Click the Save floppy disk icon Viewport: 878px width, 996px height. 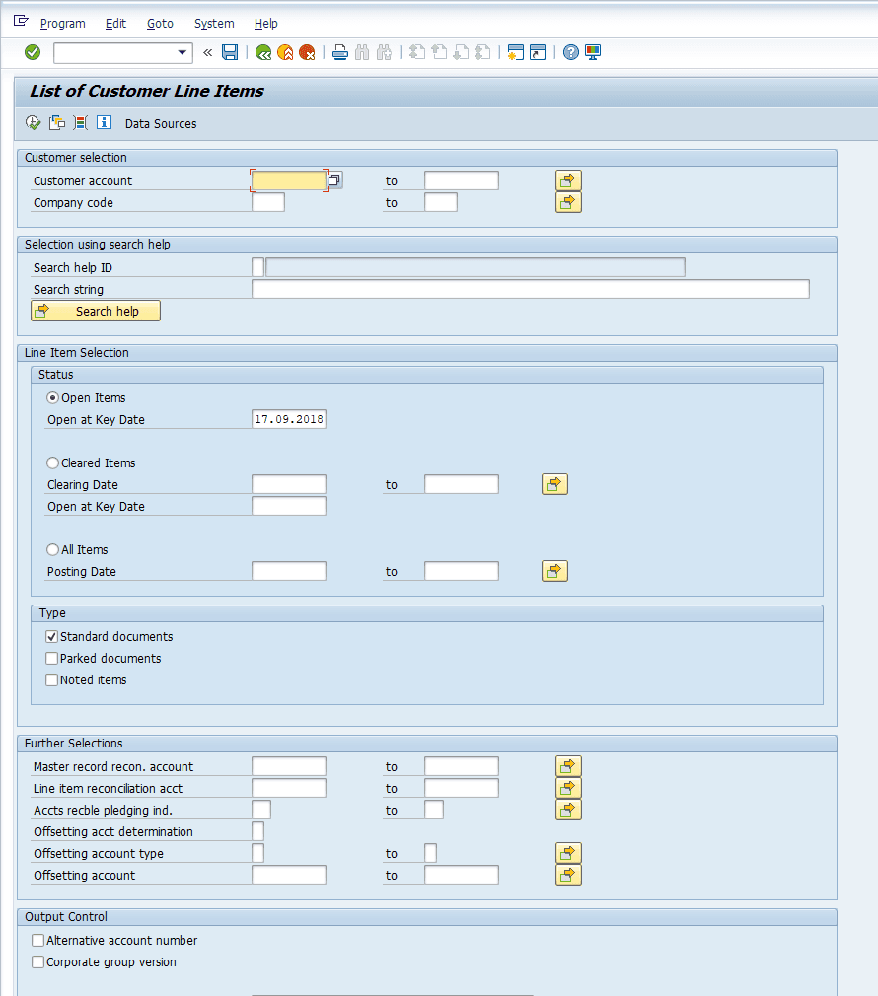(230, 52)
